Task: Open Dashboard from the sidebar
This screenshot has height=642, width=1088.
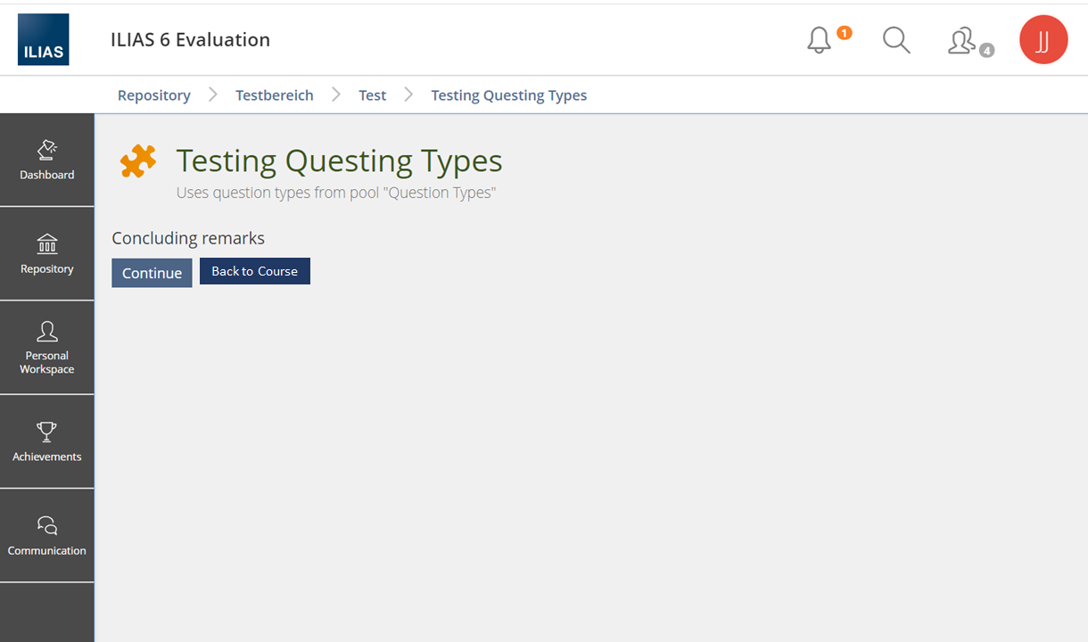Action: 47,160
